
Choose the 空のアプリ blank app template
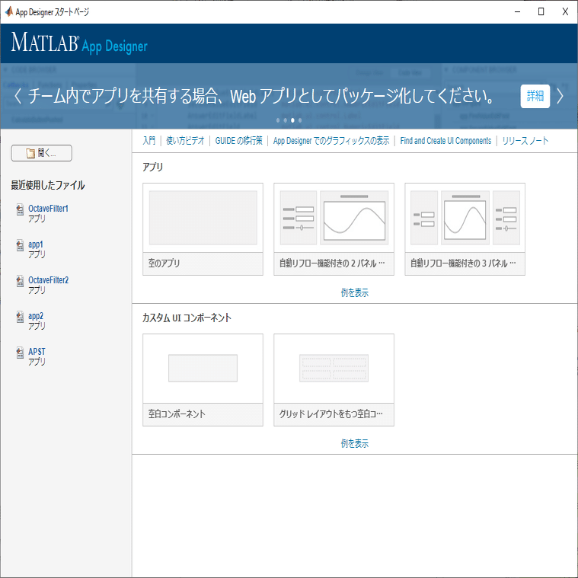click(203, 229)
